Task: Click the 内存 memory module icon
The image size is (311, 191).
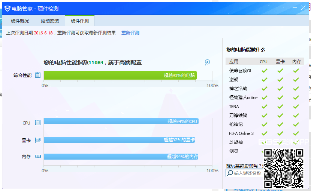Action: point(38,157)
